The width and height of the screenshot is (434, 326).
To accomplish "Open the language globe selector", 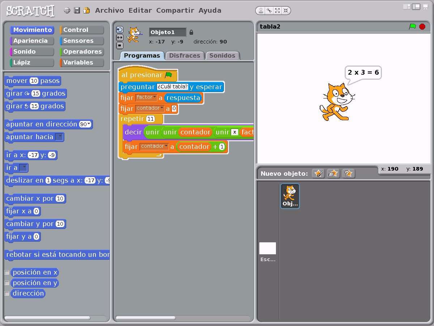I will 67,11.
